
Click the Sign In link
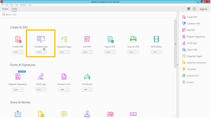click(x=203, y=9)
